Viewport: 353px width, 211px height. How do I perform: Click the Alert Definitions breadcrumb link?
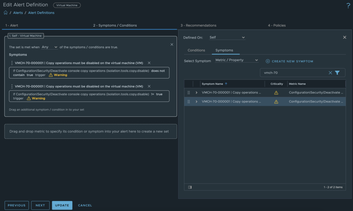[41, 13]
